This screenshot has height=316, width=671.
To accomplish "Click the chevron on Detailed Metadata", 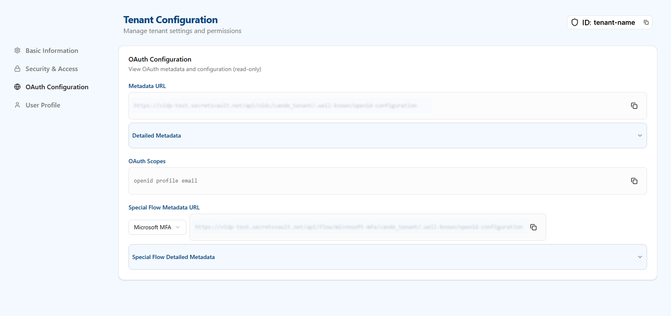I will [640, 135].
